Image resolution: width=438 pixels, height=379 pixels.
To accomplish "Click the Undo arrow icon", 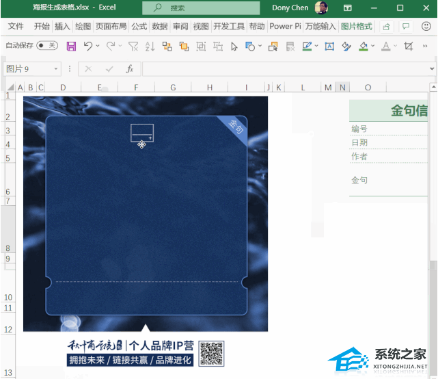I will pos(88,46).
